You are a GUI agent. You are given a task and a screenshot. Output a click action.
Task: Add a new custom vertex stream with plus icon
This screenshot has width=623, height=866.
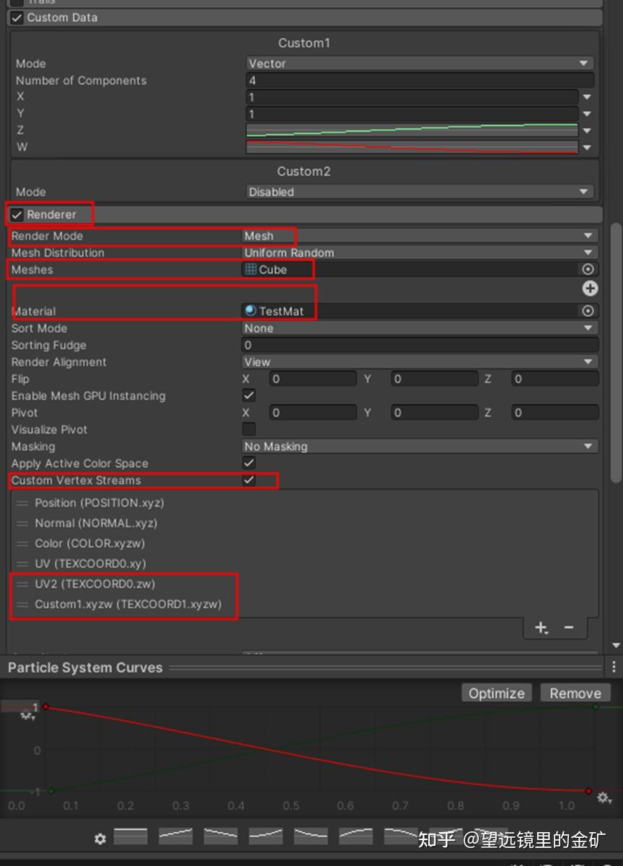point(541,628)
